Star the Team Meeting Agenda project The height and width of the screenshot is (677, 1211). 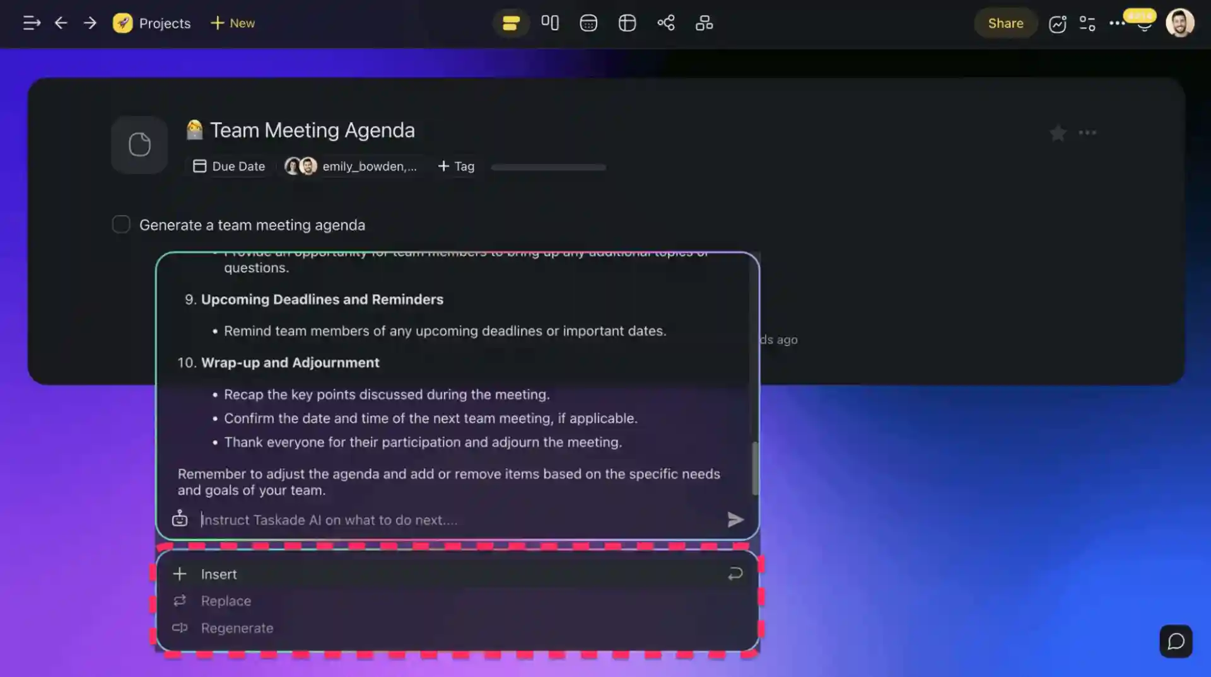point(1058,133)
